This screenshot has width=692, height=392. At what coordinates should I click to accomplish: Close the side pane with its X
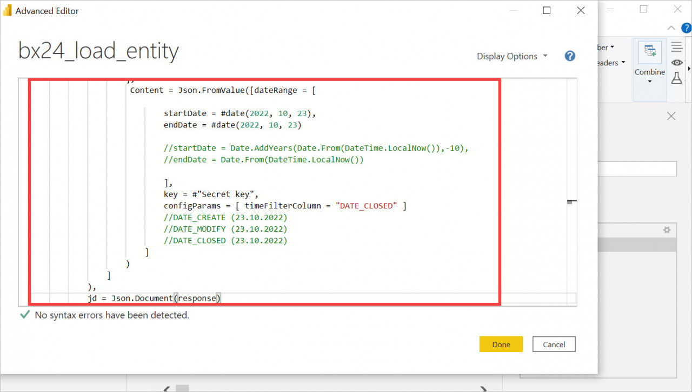click(x=671, y=116)
